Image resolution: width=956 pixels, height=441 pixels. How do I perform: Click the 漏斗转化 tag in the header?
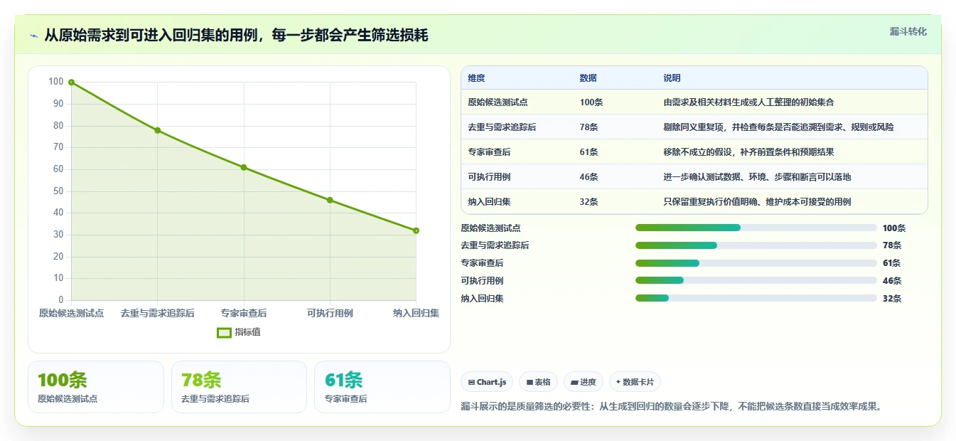point(908,31)
